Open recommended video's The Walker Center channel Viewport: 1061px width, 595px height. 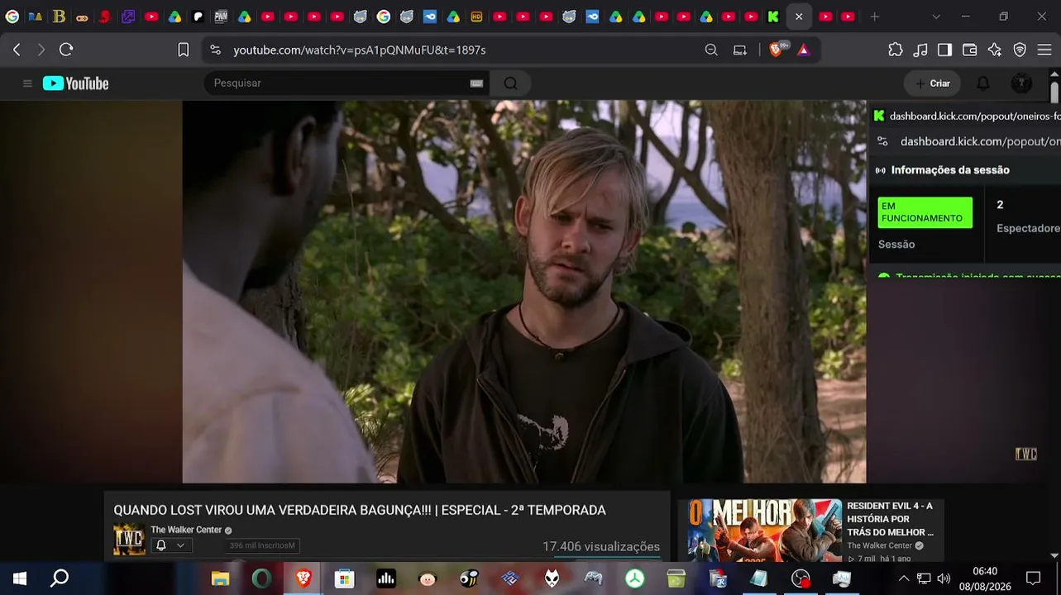[x=880, y=545]
